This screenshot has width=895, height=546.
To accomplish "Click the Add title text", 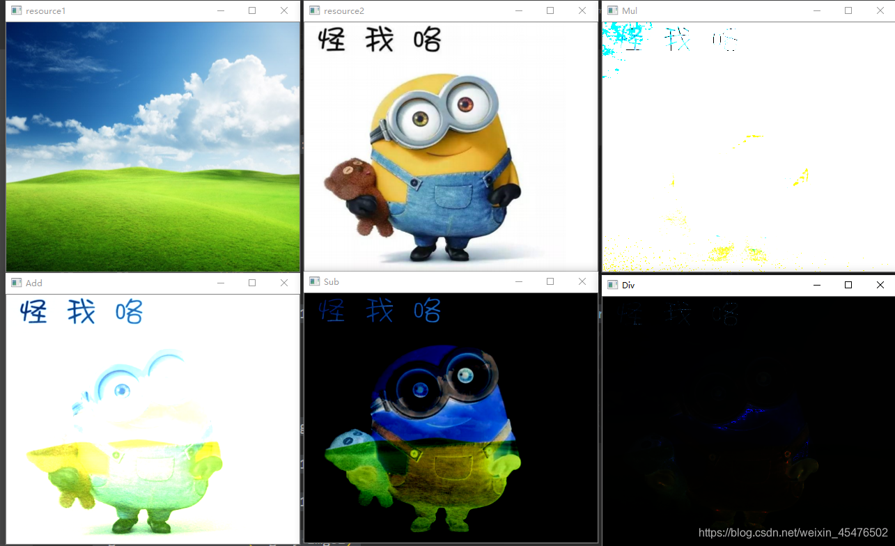I will (x=34, y=283).
